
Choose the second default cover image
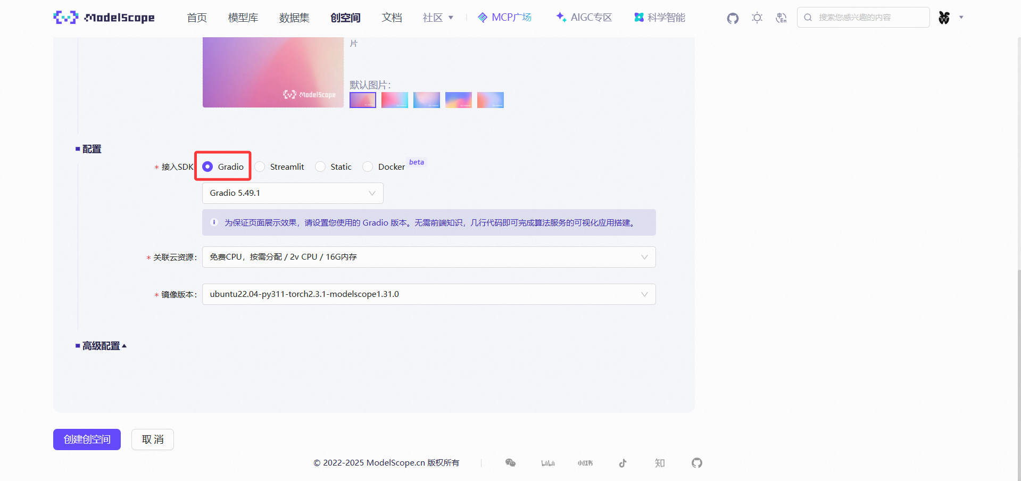pos(395,100)
